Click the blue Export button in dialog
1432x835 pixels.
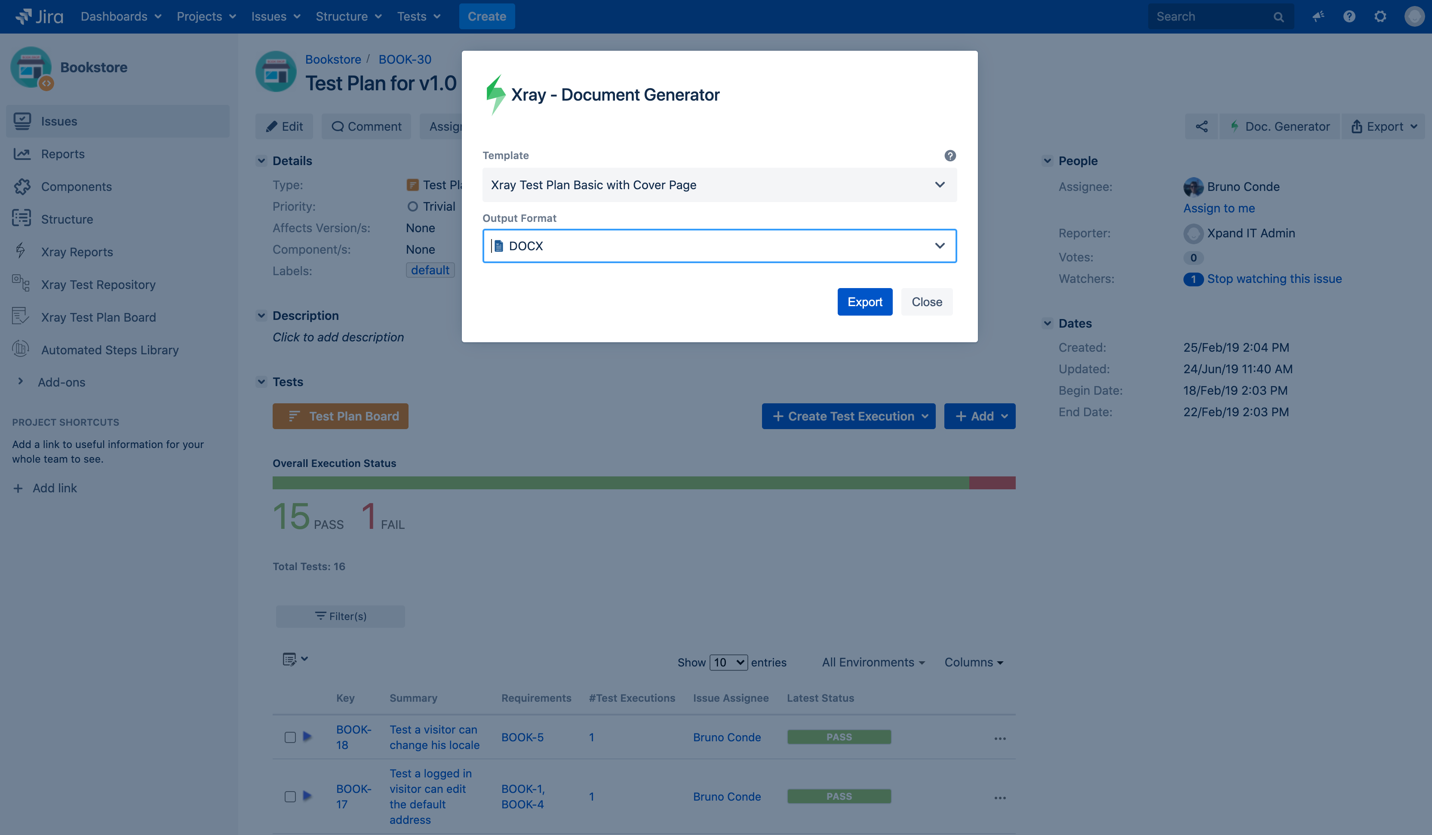[865, 301]
